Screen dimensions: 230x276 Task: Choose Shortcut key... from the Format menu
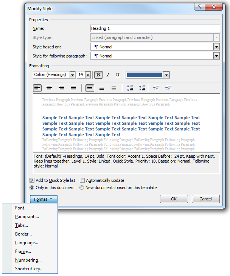click(30, 269)
